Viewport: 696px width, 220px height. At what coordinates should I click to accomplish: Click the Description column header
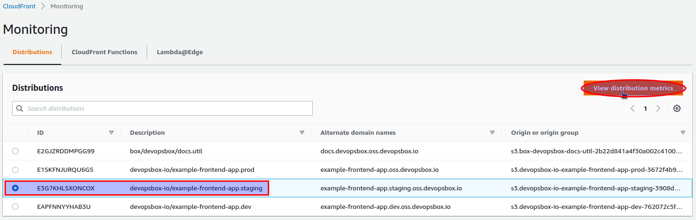click(x=147, y=132)
